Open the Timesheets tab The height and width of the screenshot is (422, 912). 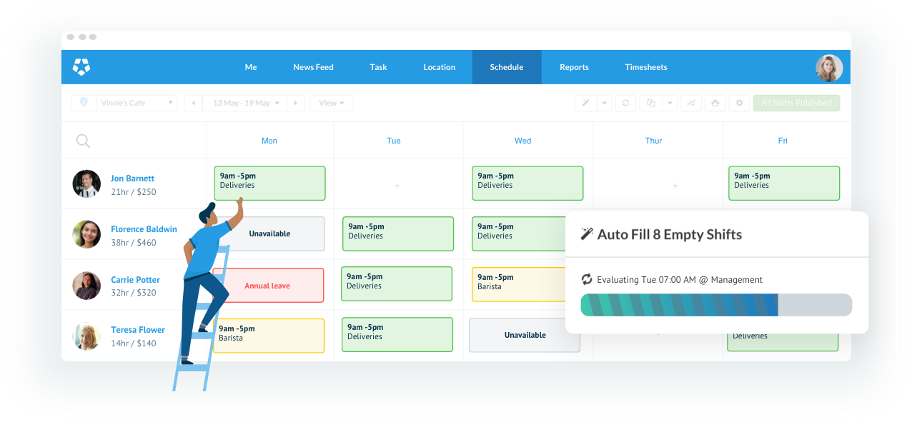pos(645,67)
